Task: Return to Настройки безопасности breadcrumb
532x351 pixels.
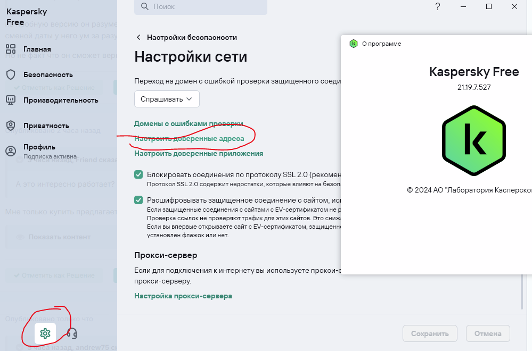Action: [x=192, y=37]
